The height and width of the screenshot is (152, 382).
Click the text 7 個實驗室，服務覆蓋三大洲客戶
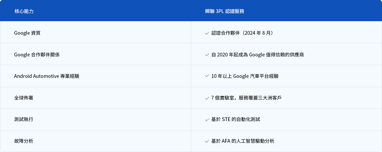246,98
